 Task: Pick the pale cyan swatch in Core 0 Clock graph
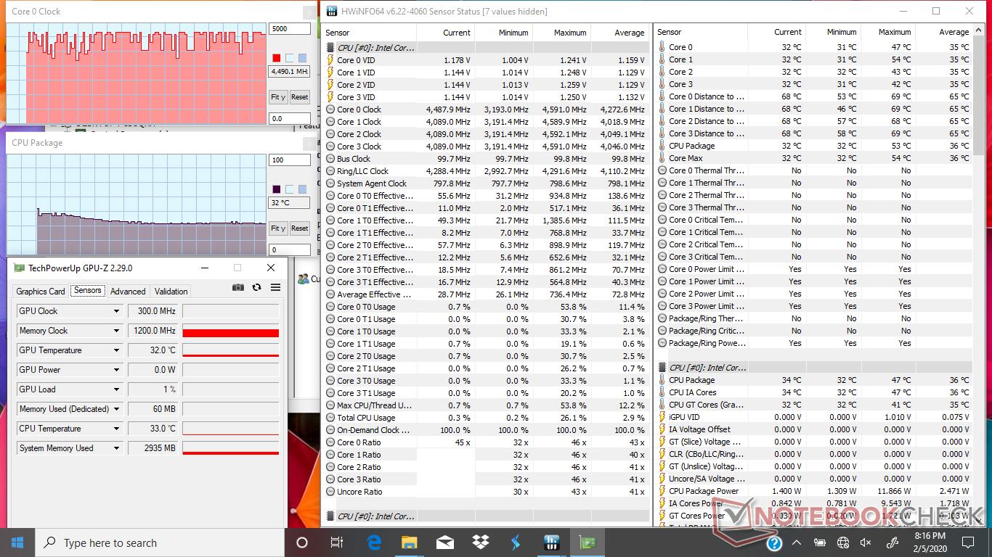click(290, 58)
